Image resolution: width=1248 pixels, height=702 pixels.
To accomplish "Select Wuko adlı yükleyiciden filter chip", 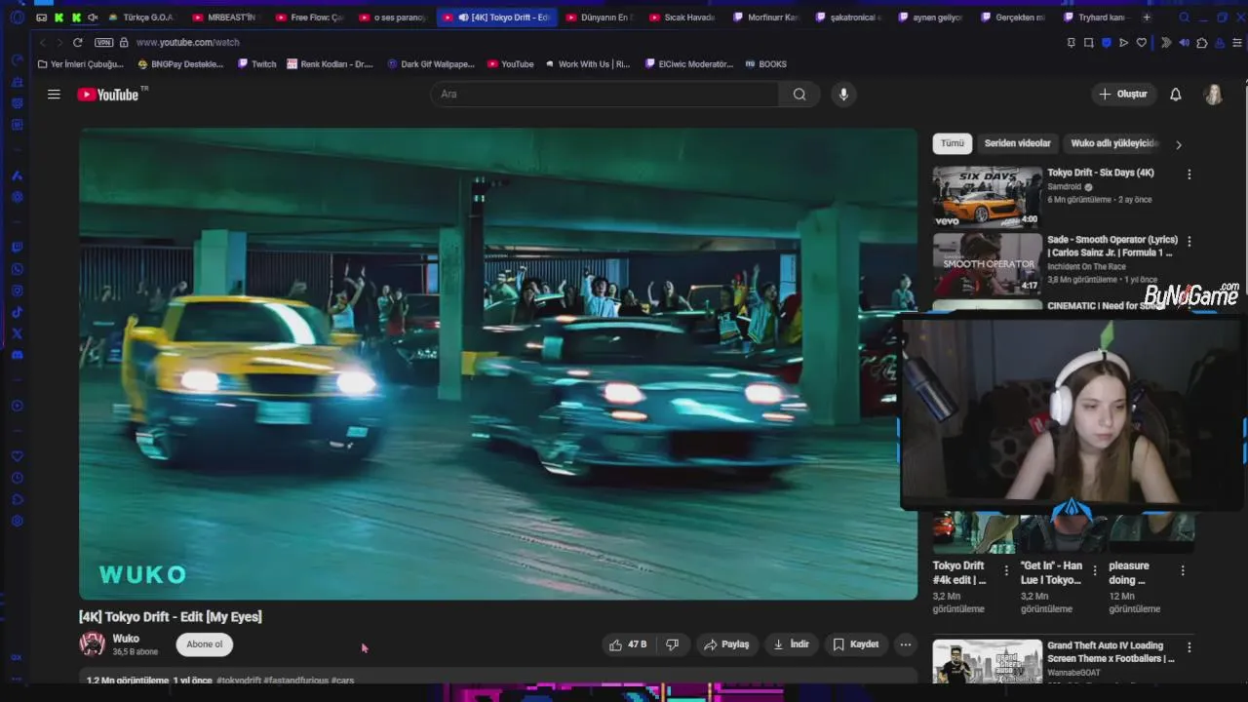I will coord(1114,143).
